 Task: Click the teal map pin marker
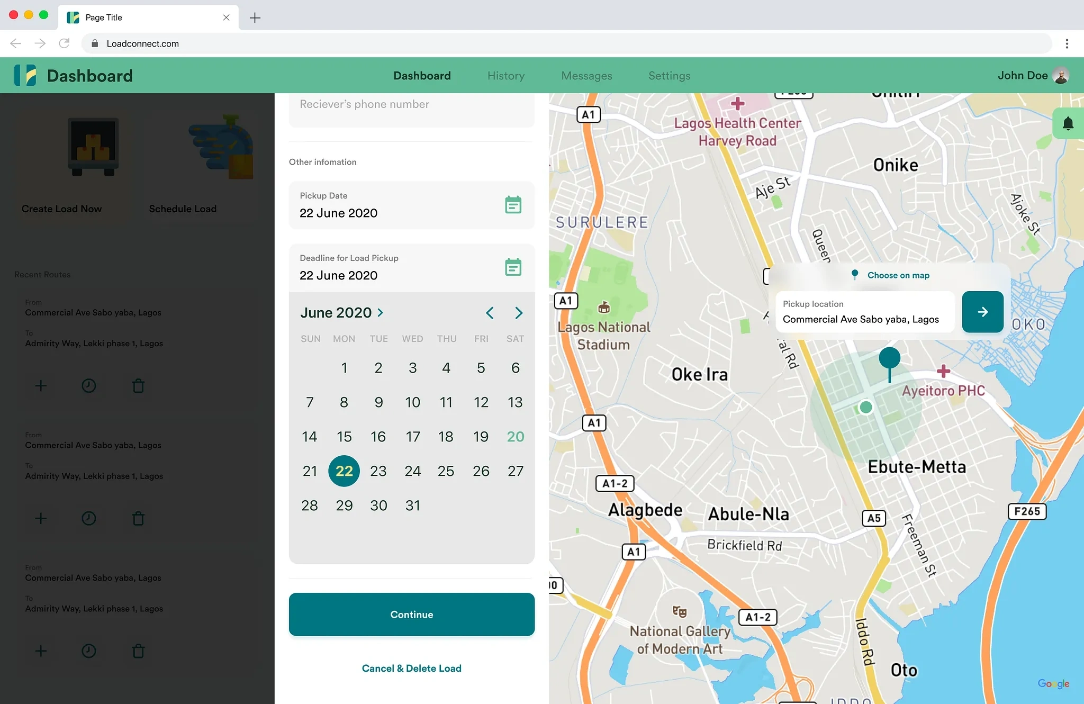[889, 360]
